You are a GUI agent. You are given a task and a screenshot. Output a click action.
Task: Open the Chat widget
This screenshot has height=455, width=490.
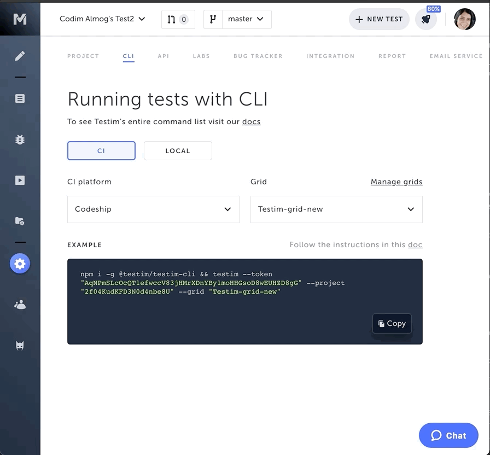[448, 435]
